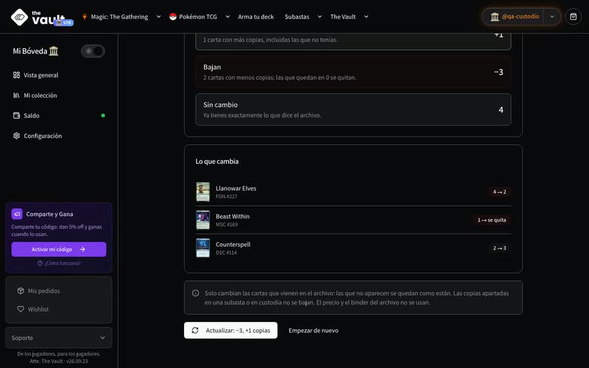Open the Subastas menu item
Screen dimensions: 589x368
tap(297, 17)
